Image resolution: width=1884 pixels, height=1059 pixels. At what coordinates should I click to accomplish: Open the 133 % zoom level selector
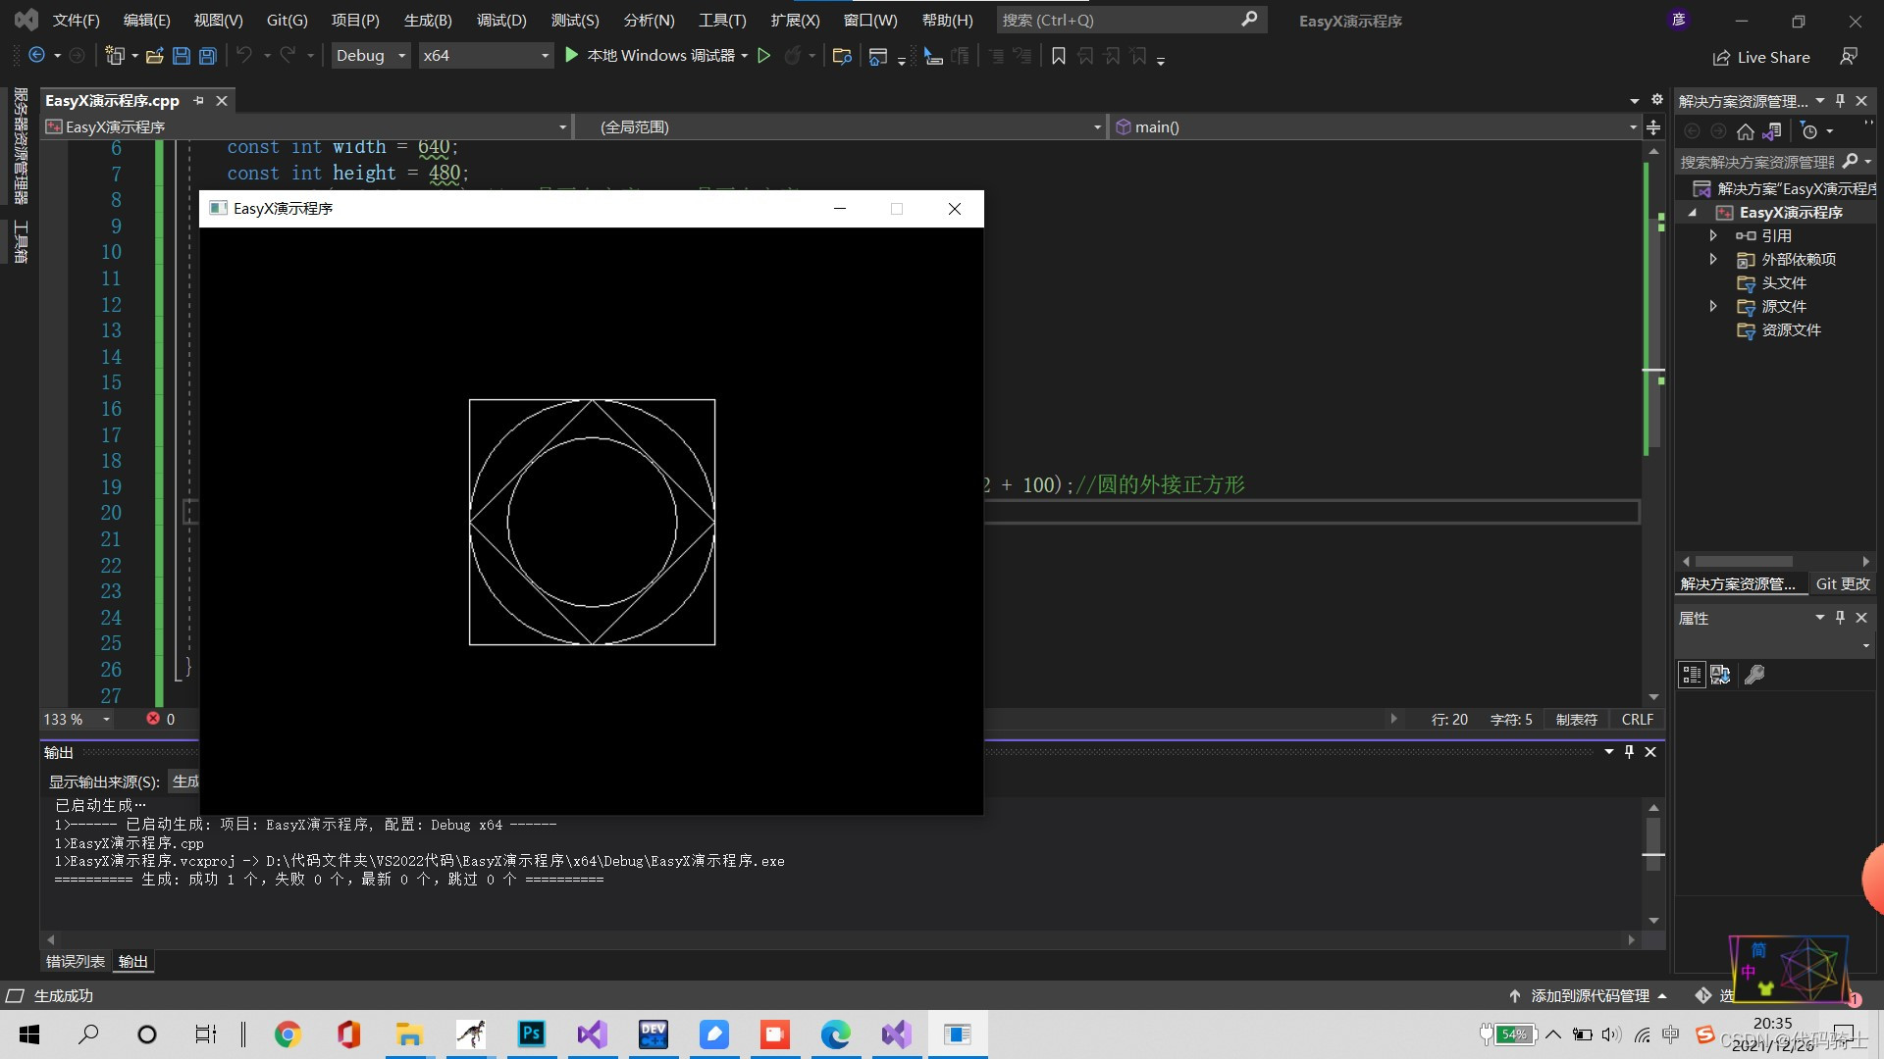106,720
